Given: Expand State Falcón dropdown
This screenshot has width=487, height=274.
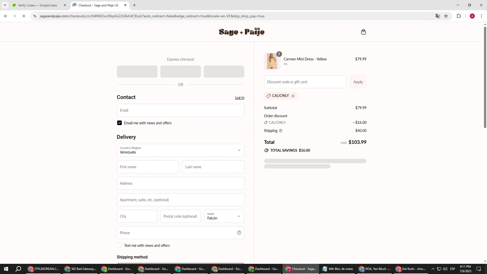Looking at the screenshot, I should pos(224,216).
